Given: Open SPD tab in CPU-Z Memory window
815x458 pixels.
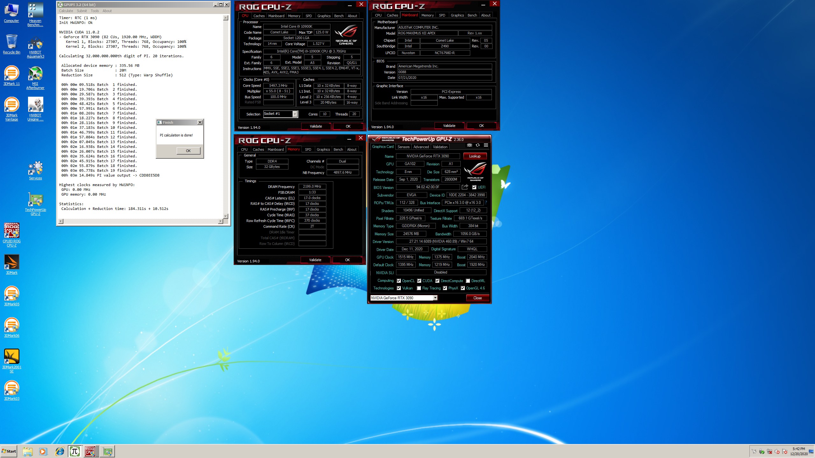Looking at the screenshot, I should click(308, 149).
